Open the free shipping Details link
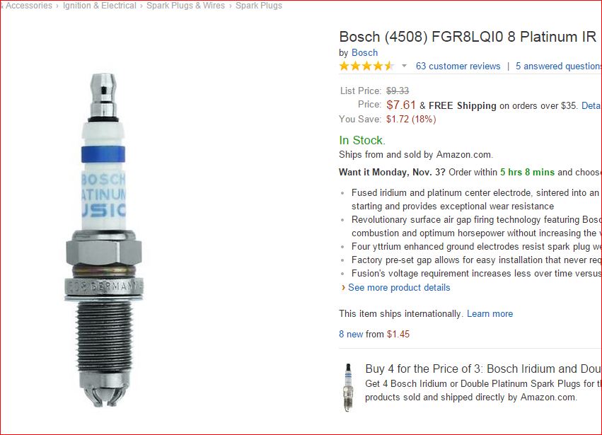The height and width of the screenshot is (435, 602). point(591,105)
